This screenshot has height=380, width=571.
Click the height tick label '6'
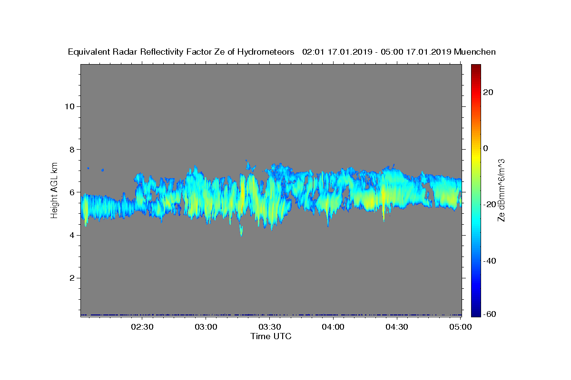tap(71, 192)
